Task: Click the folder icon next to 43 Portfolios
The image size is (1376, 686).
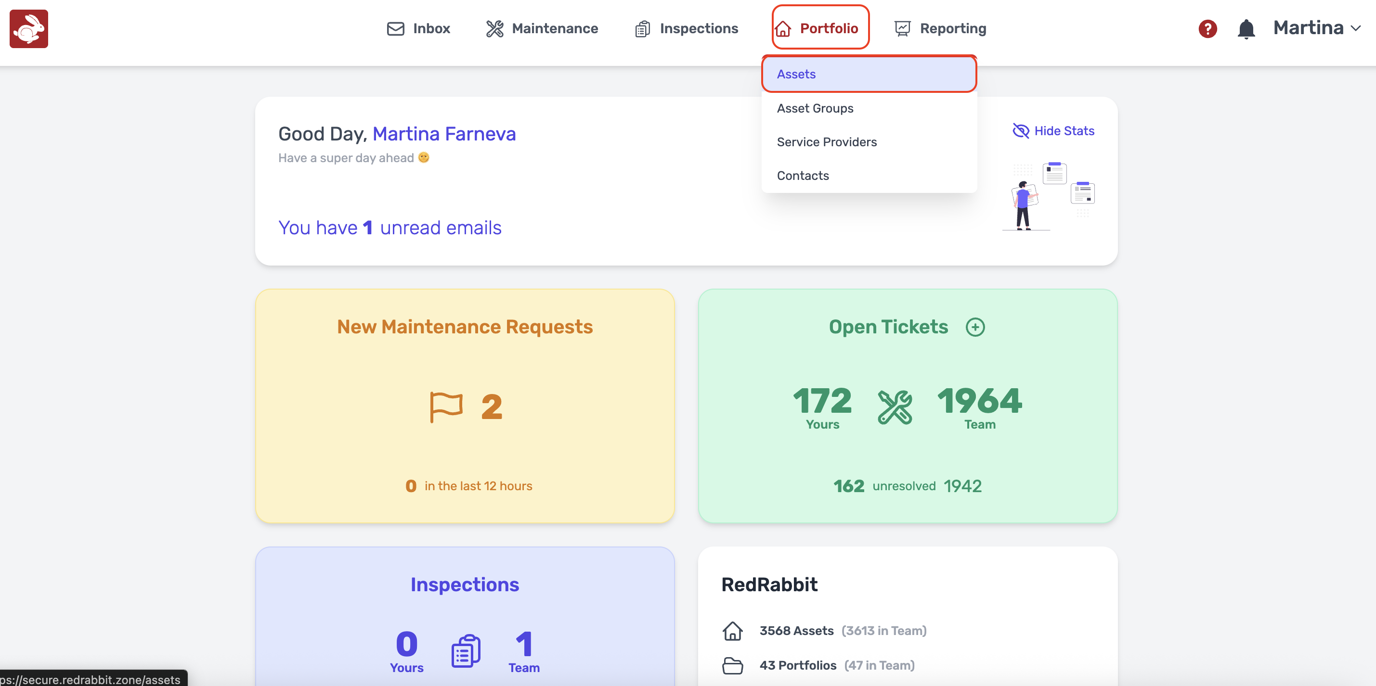Action: click(x=732, y=665)
